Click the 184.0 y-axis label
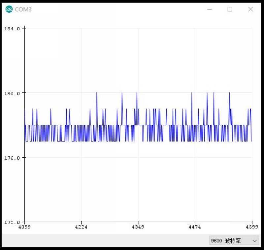The height and width of the screenshot is (250, 264). (x=12, y=29)
